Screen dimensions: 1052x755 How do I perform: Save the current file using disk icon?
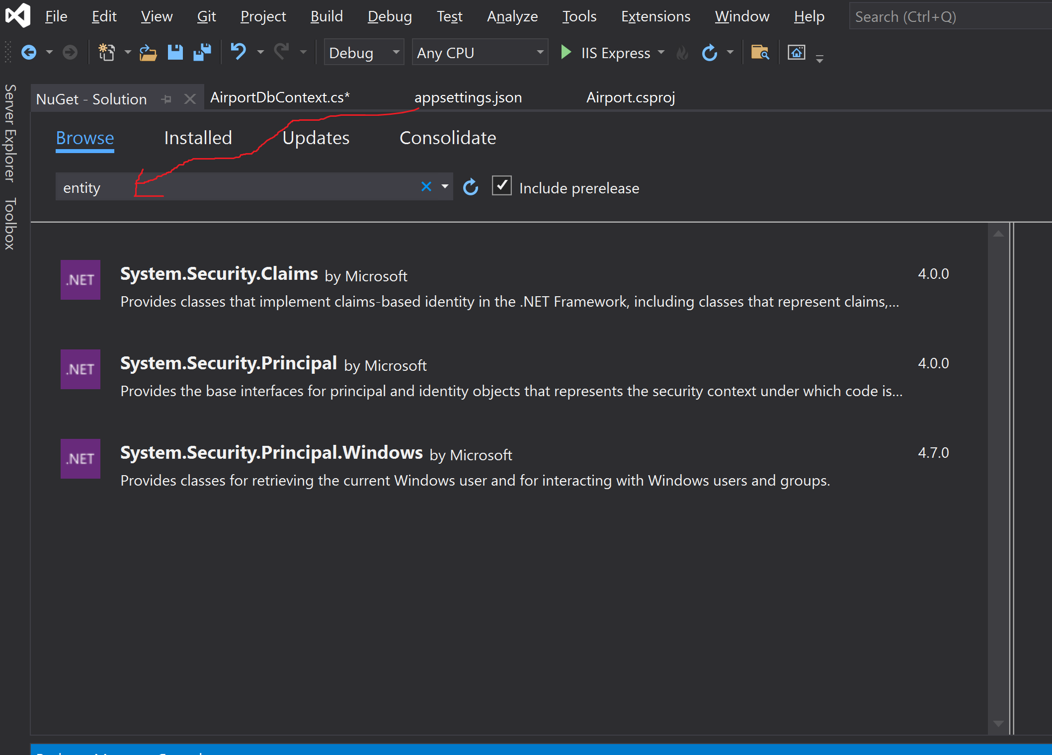(175, 52)
